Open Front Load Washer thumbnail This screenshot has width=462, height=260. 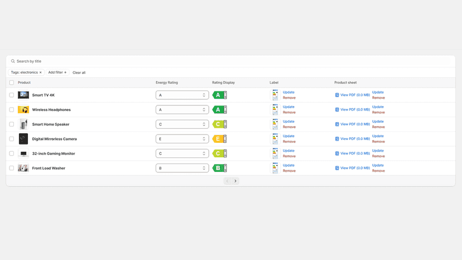[23, 168]
